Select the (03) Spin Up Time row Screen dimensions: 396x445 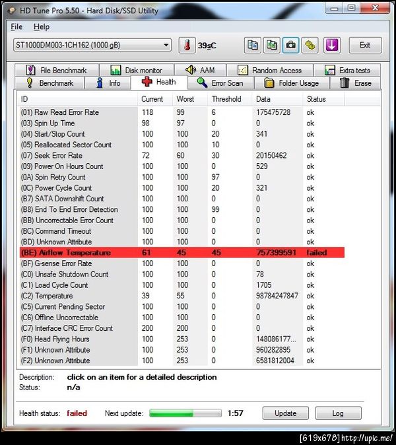point(182,123)
